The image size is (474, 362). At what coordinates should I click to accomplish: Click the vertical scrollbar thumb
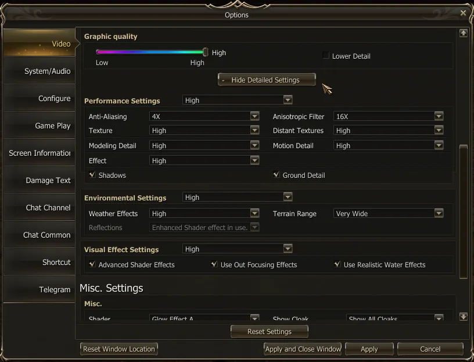tap(463, 212)
